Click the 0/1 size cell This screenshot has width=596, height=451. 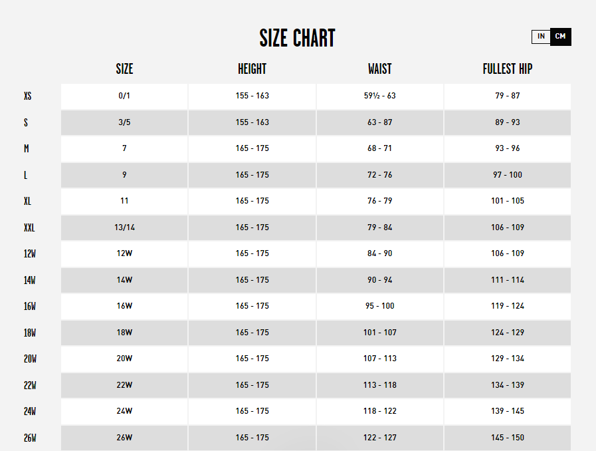(x=124, y=96)
